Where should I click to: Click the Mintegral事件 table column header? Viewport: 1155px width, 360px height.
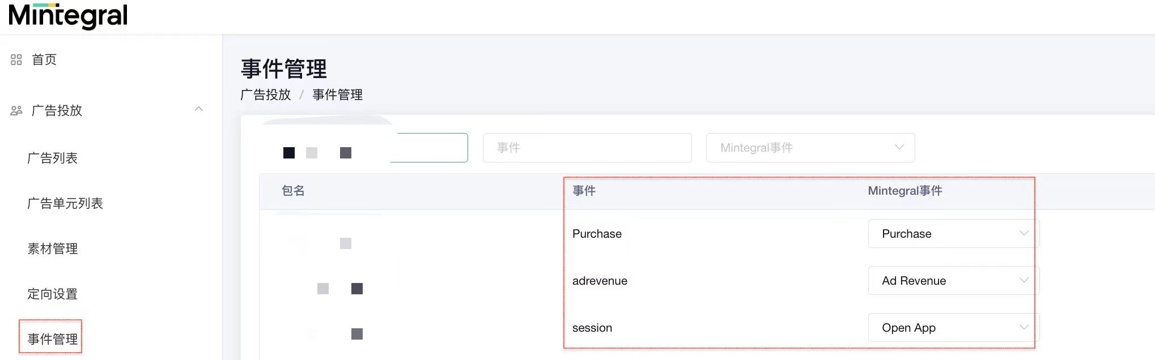coord(904,191)
